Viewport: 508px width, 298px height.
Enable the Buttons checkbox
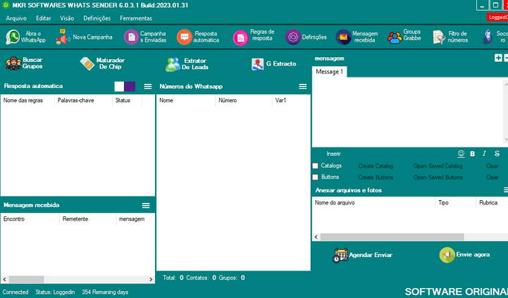point(315,178)
